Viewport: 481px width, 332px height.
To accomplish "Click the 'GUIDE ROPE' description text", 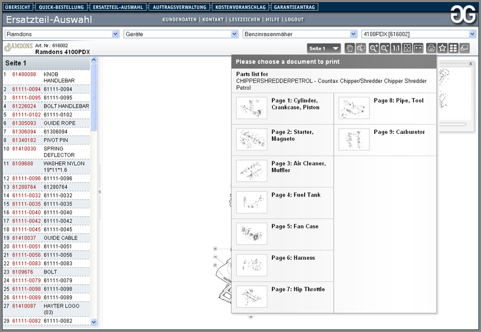I will click(59, 123).
